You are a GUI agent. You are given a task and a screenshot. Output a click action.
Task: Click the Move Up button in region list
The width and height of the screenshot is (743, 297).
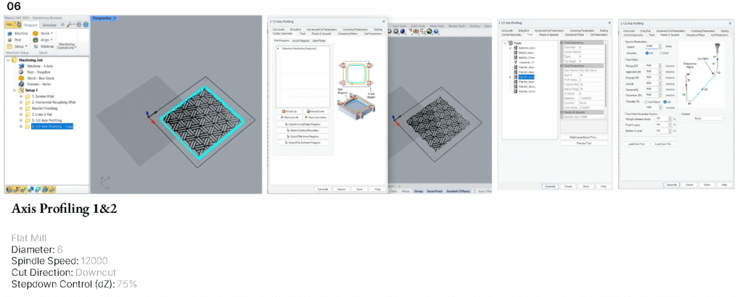pos(292,111)
